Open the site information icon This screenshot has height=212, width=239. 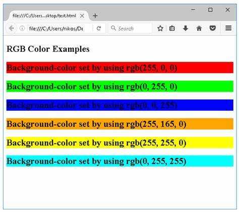[22, 28]
